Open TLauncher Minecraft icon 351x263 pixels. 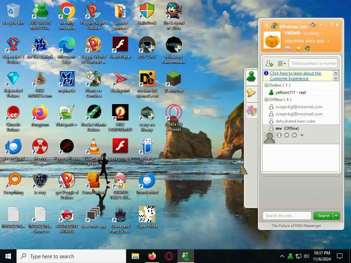click(x=174, y=82)
